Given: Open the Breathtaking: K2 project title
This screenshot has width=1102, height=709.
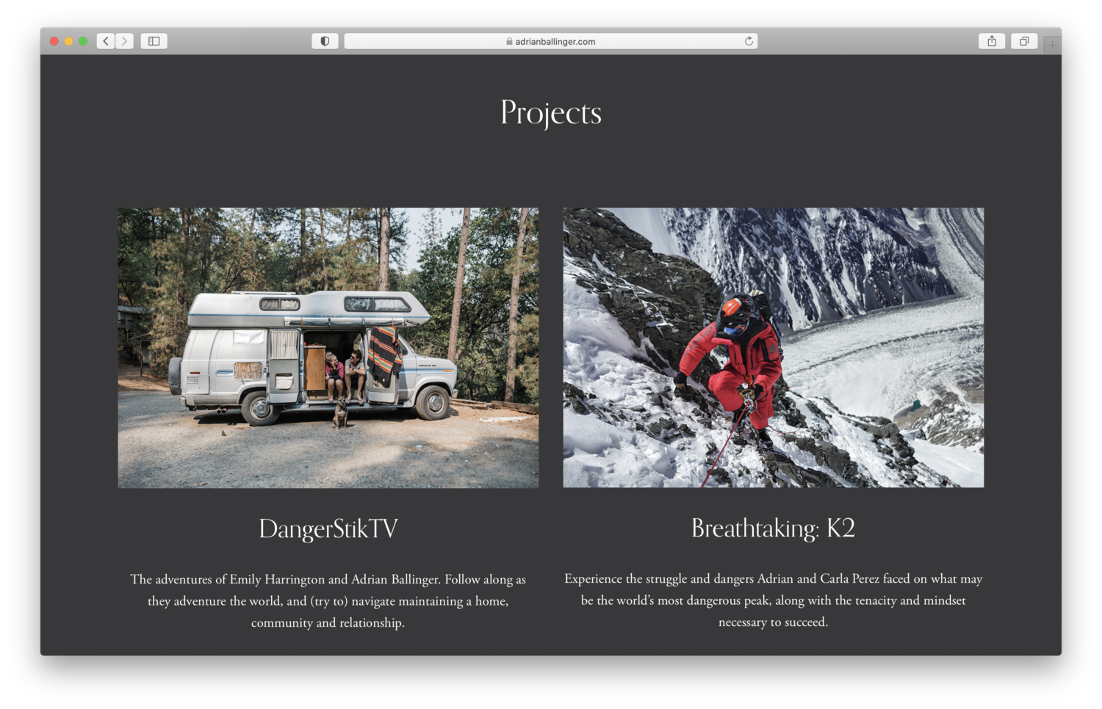Looking at the screenshot, I should [x=773, y=528].
